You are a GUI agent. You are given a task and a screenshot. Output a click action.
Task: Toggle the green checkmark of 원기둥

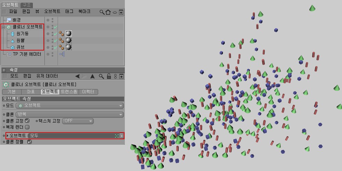56,34
